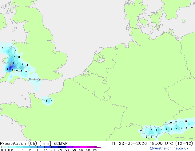Click the '35' legend scale value
Viewport: 195px width, 151px height.
point(74,150)
